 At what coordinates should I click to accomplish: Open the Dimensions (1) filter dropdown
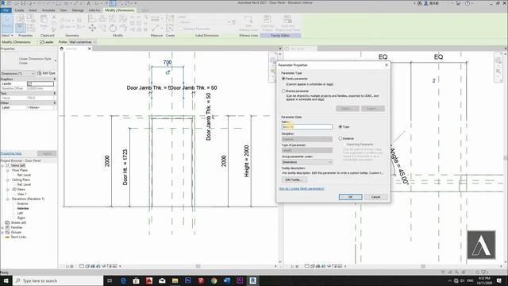point(17,74)
